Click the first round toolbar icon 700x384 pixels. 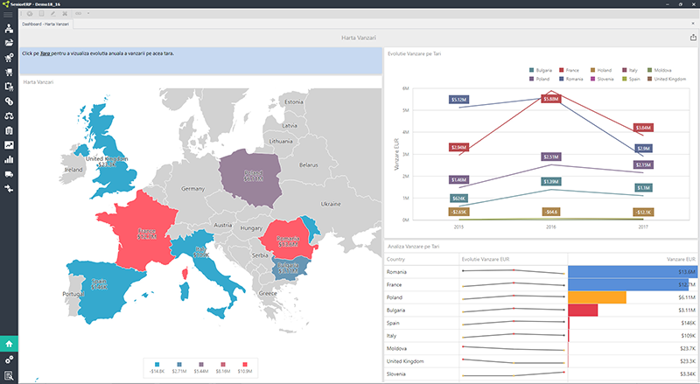(x=30, y=13)
